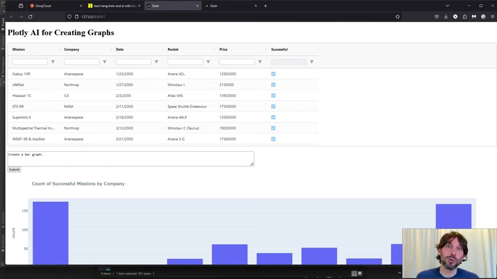
Task: Select the 2/18/2000 date cell
Action: tap(125, 117)
